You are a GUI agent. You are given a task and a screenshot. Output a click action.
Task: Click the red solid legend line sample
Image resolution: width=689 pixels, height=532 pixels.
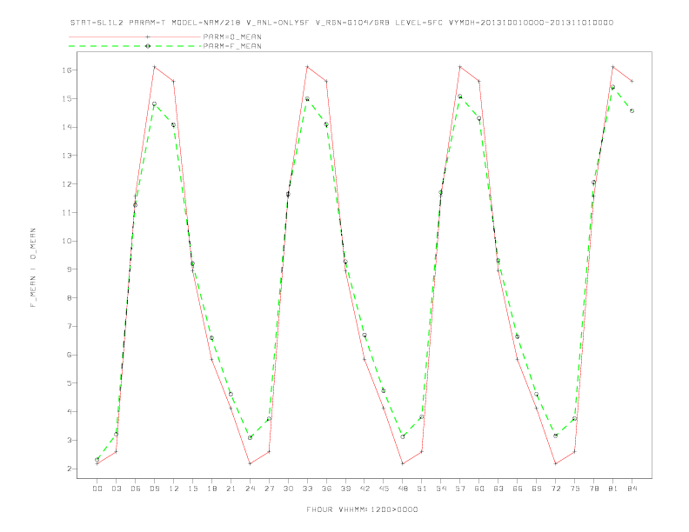pos(135,37)
